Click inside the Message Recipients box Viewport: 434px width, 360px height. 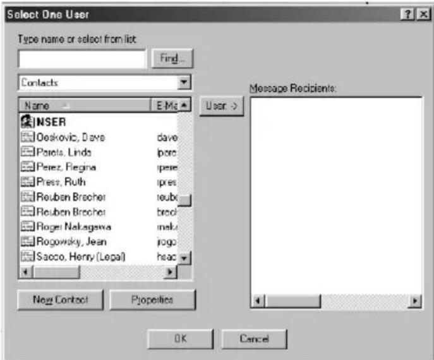pyautogui.click(x=336, y=195)
